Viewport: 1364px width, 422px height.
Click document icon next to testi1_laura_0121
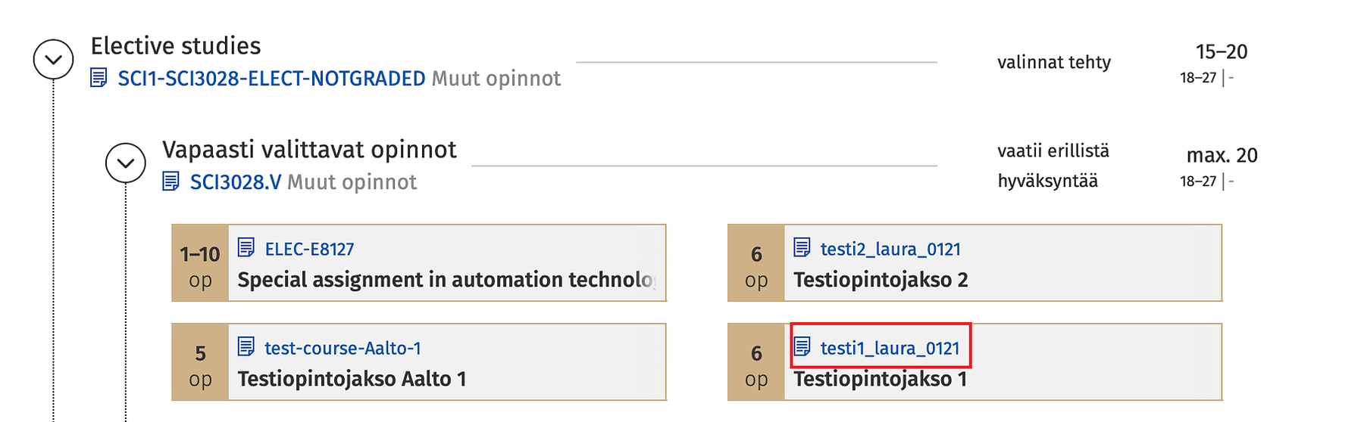pyautogui.click(x=802, y=347)
